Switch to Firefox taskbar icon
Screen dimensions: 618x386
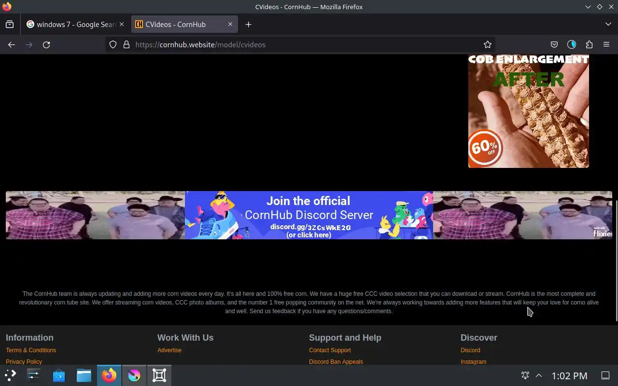109,375
